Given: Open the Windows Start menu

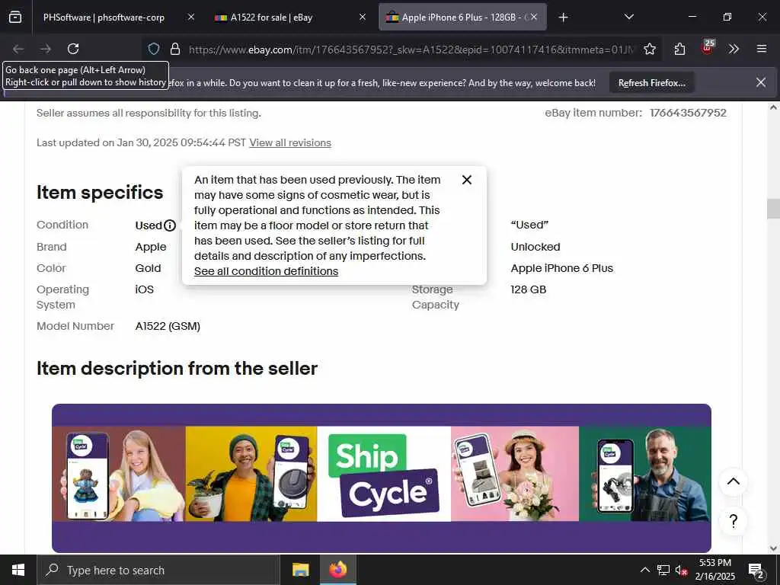Looking at the screenshot, I should (18, 570).
